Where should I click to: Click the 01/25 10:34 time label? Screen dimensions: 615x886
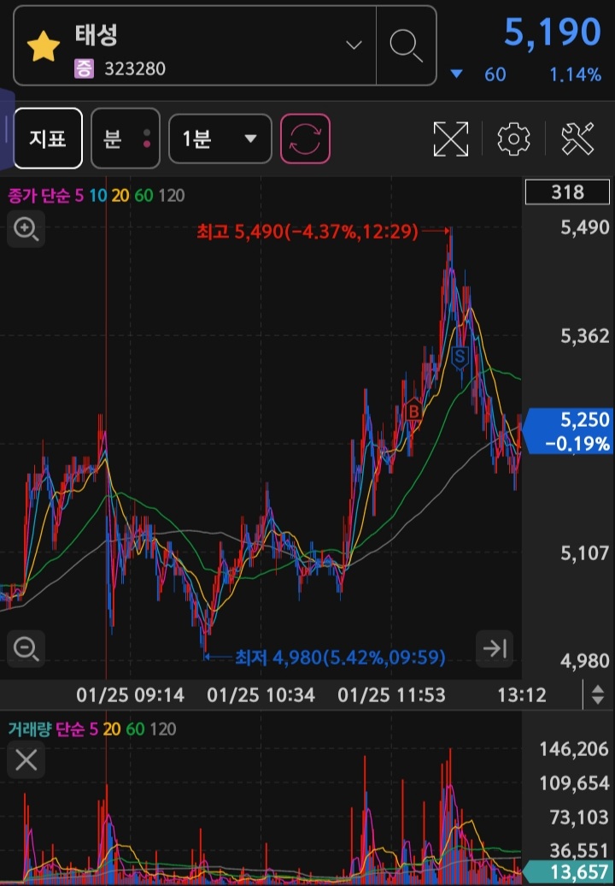coord(261,694)
